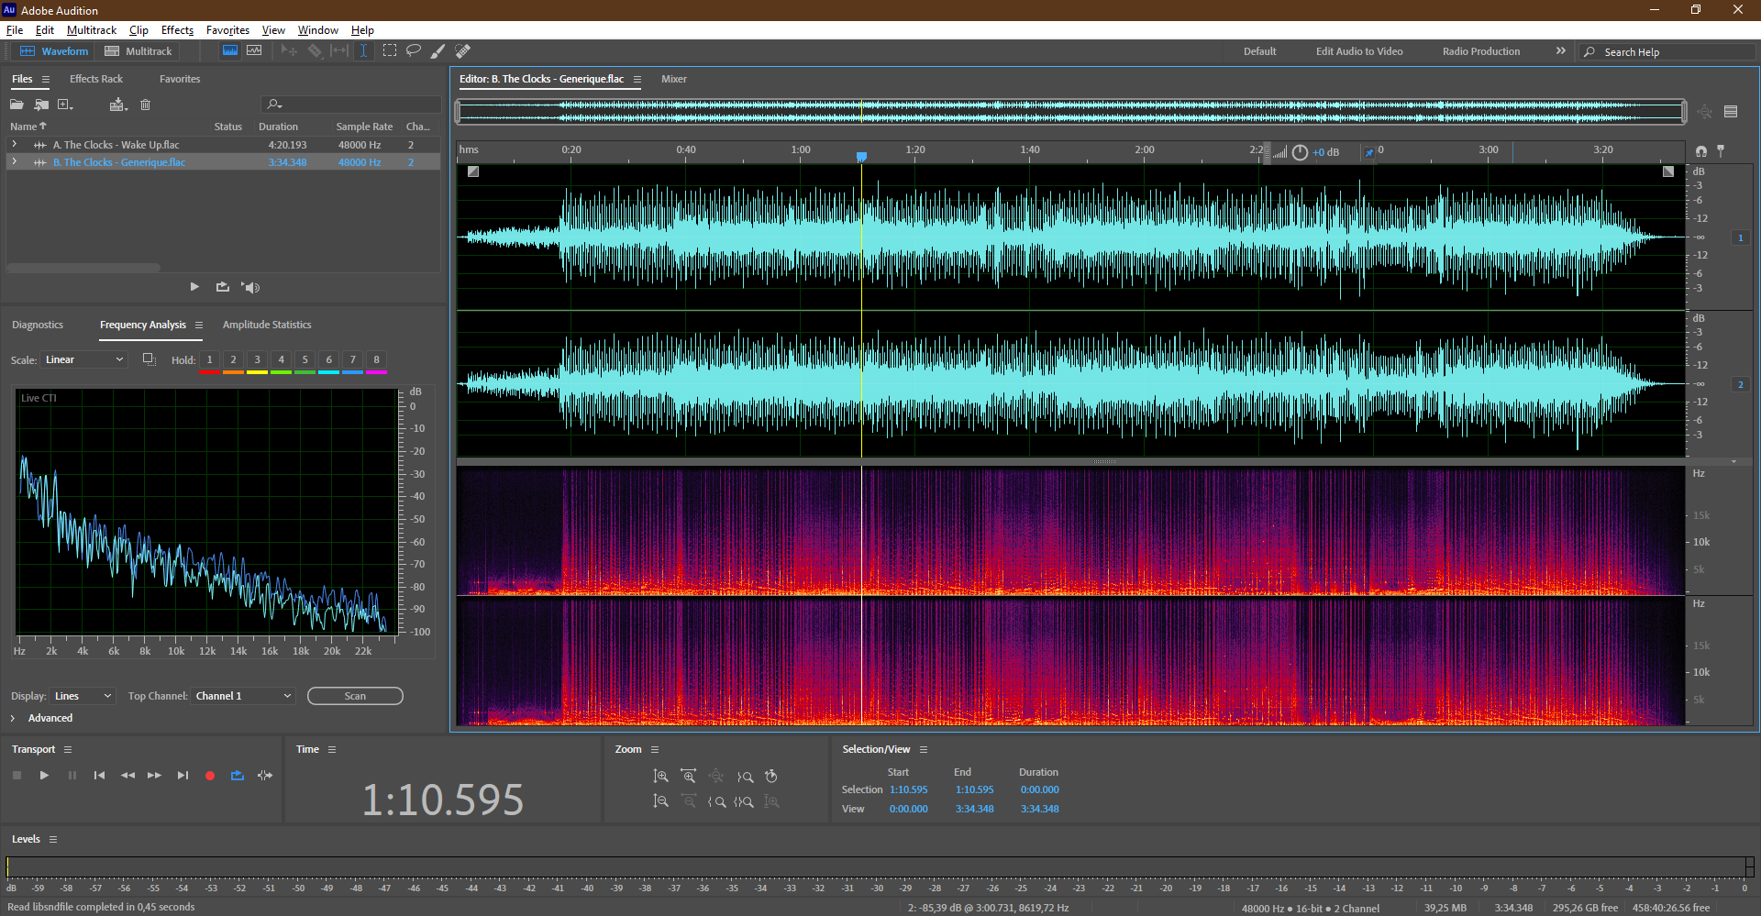1761x916 pixels.
Task: Click the Files list horizontal scrollbar
Action: (83, 268)
